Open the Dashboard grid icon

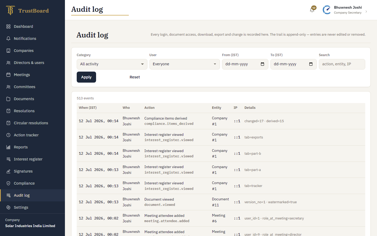tap(8, 26)
